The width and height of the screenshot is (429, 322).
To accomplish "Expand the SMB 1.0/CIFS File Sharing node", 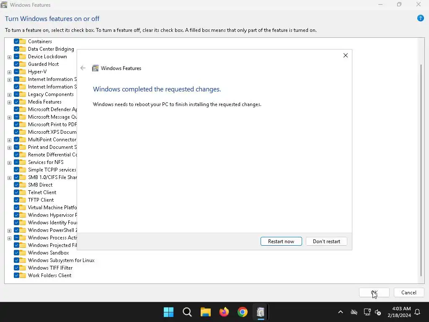I will [x=9, y=178].
